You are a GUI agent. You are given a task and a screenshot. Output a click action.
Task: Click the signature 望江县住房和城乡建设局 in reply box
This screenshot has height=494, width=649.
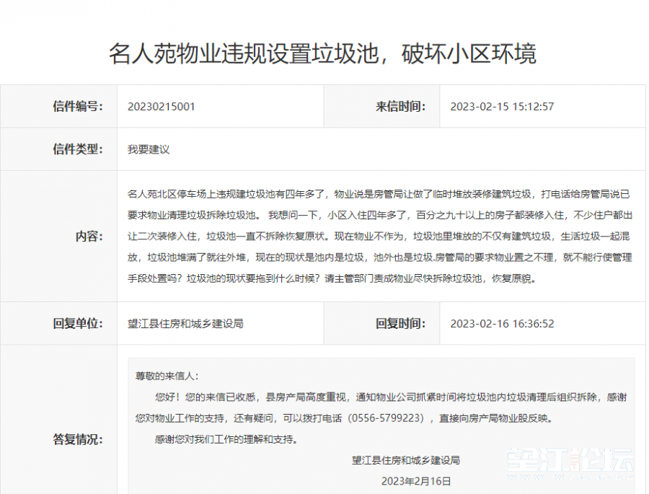pyautogui.click(x=406, y=460)
